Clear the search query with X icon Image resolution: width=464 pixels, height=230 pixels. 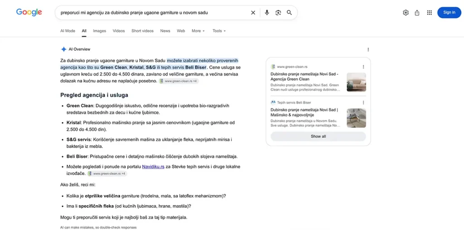253,13
